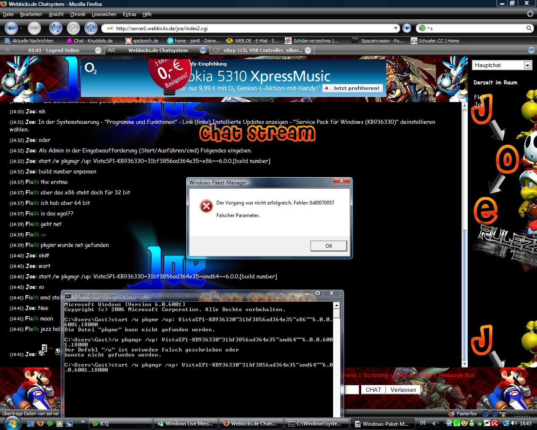
Task: Go back with the Firefox back arrow
Action: pyautogui.click(x=11, y=28)
